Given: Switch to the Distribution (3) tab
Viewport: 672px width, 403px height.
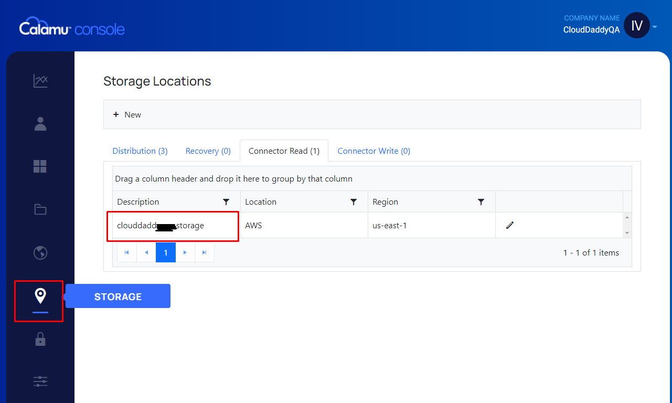Looking at the screenshot, I should (x=140, y=151).
